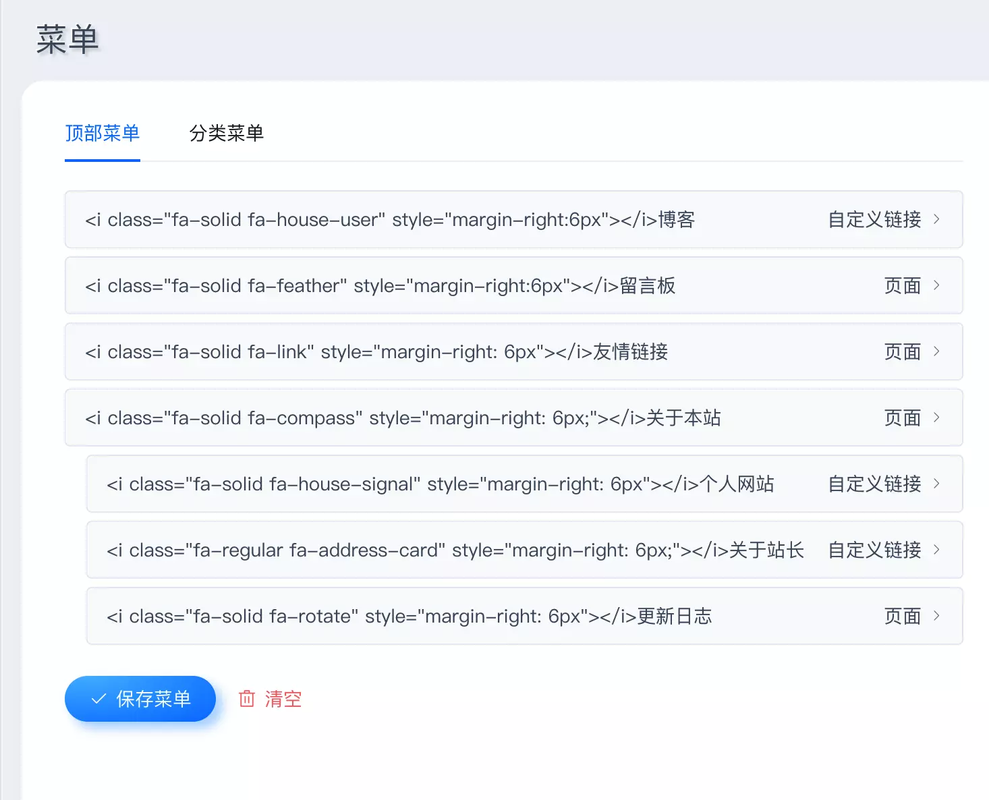The image size is (989, 800).
Task: Switch to the 顶部菜单 tab
Action: (103, 134)
